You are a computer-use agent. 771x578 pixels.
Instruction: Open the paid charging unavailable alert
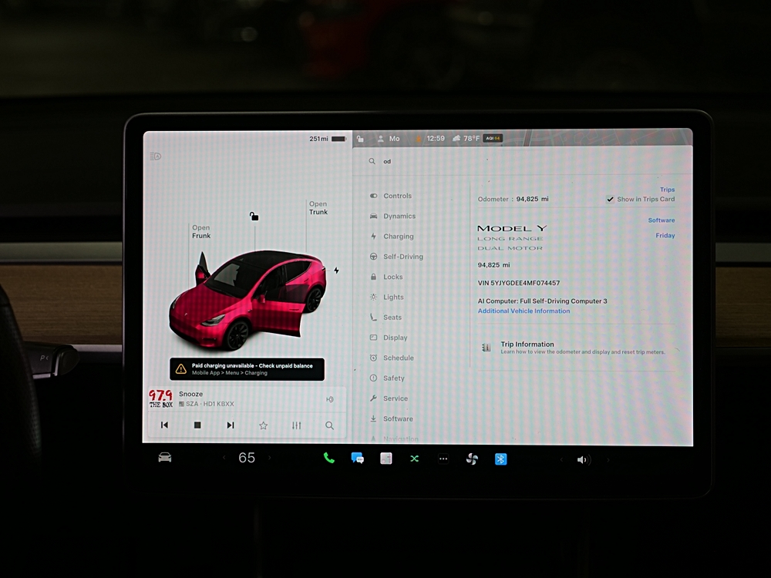tap(247, 369)
